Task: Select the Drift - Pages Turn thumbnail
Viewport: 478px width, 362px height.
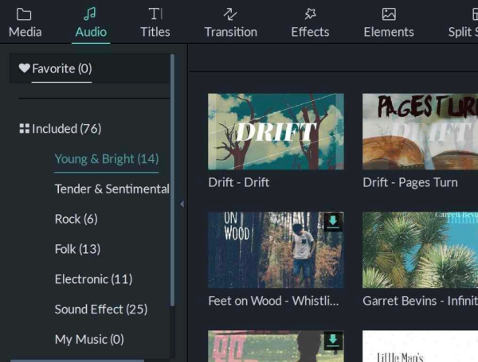Action: pyautogui.click(x=420, y=131)
